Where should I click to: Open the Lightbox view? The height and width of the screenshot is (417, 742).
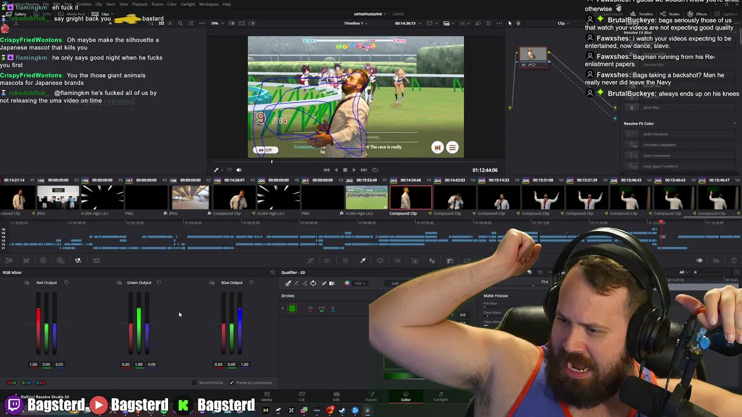click(x=727, y=14)
